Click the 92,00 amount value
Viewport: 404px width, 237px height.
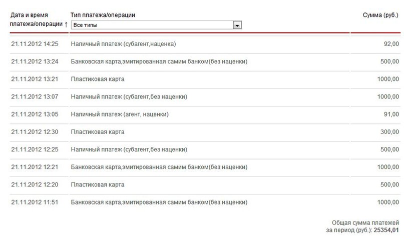point(391,44)
